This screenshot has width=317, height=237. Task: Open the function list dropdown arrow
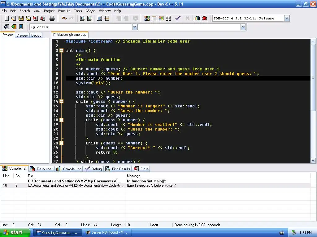243,27
